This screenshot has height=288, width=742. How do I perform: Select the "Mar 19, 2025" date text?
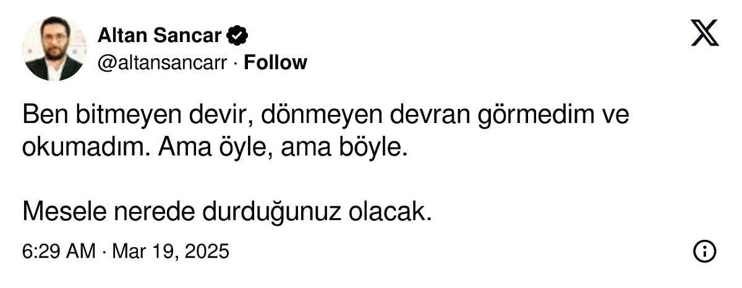[170, 252]
